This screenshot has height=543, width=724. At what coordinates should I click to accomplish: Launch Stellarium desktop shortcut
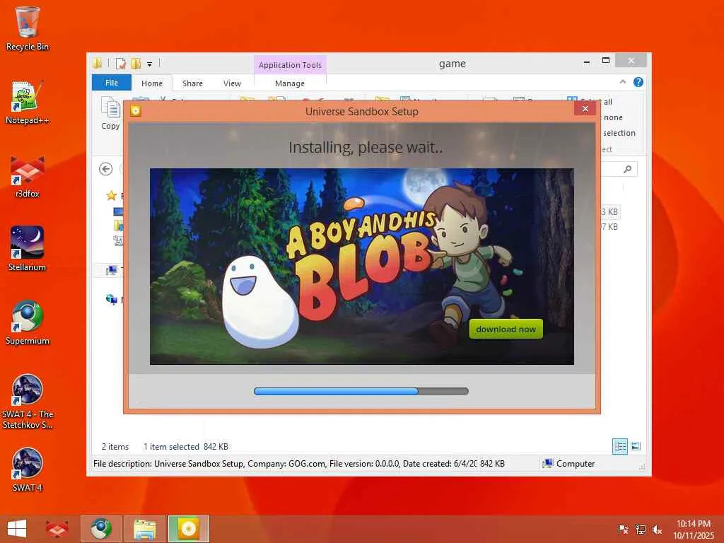(x=27, y=250)
